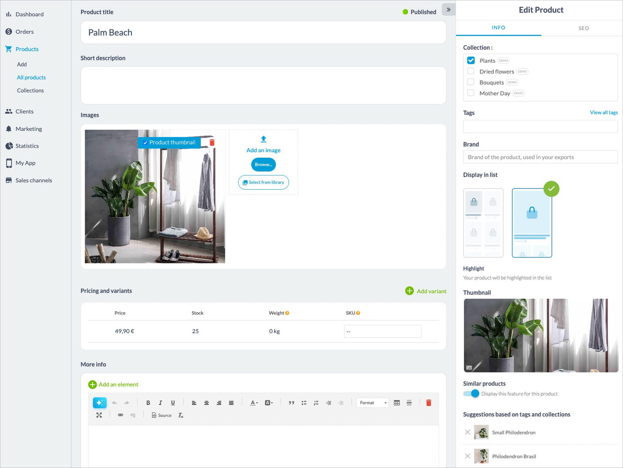Choose the two-column grid display layout
The width and height of the screenshot is (623, 468).
[x=483, y=223]
